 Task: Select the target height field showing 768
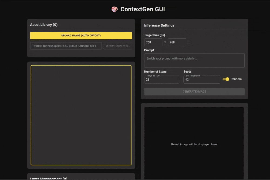177,42
